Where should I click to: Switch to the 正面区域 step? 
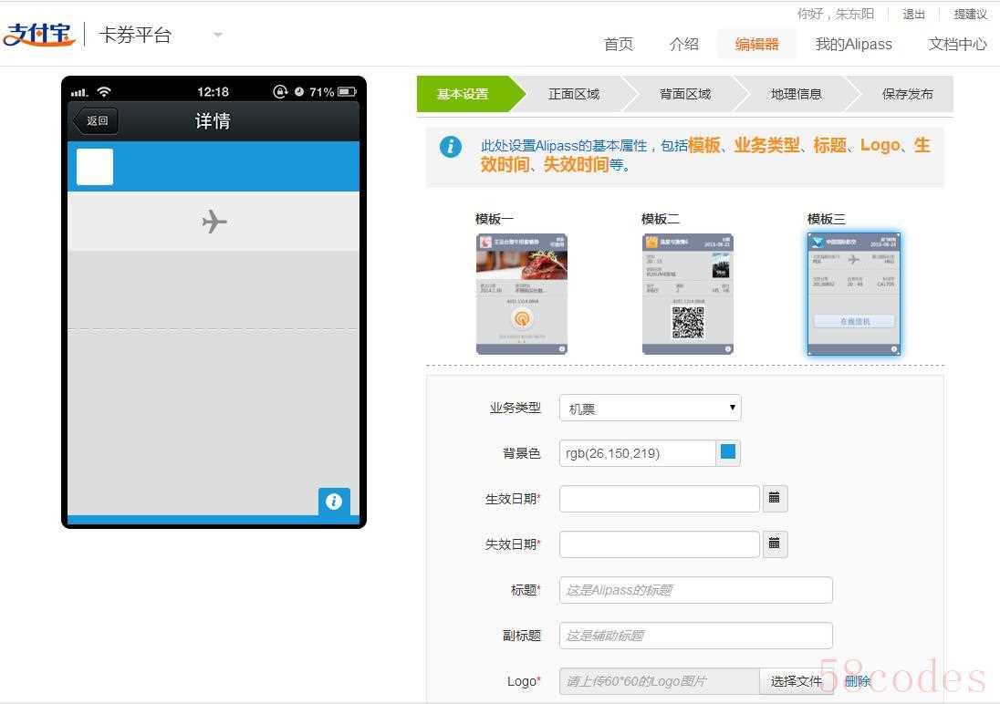coord(574,94)
